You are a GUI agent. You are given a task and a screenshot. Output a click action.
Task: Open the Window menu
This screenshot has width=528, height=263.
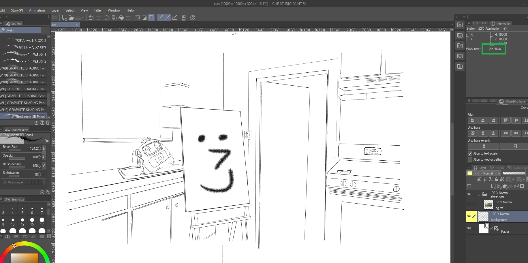[114, 10]
